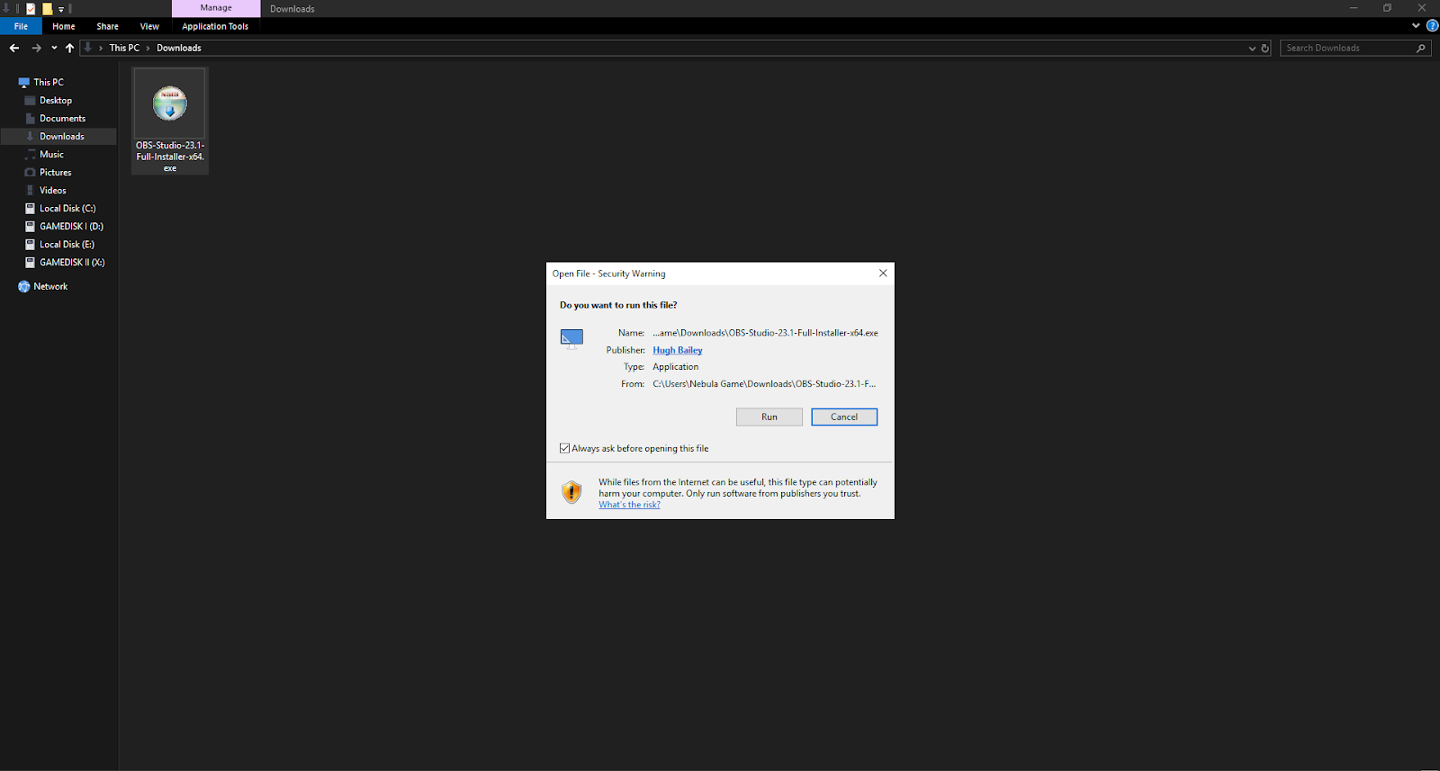The width and height of the screenshot is (1440, 771).
Task: Click the Music folder icon
Action: coord(30,155)
